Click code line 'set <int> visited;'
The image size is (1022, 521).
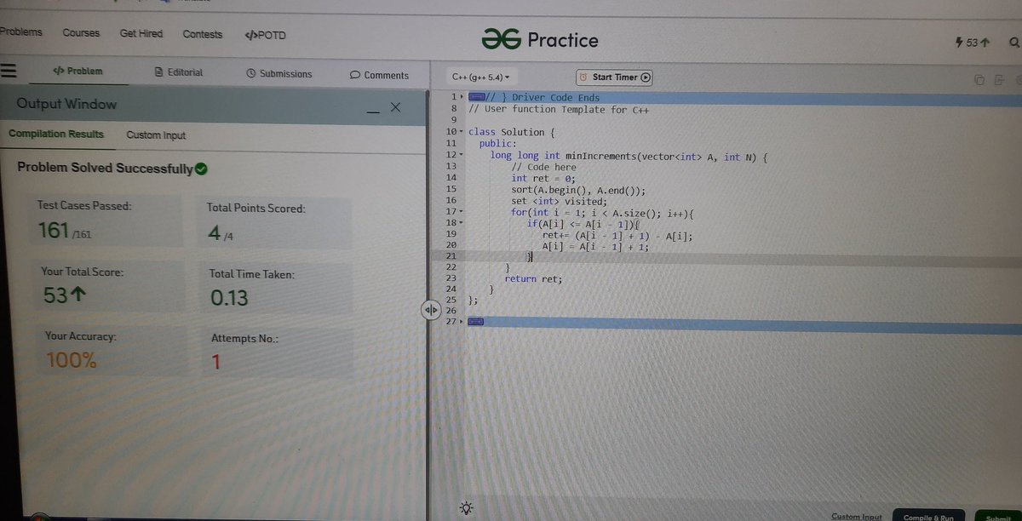pos(559,201)
